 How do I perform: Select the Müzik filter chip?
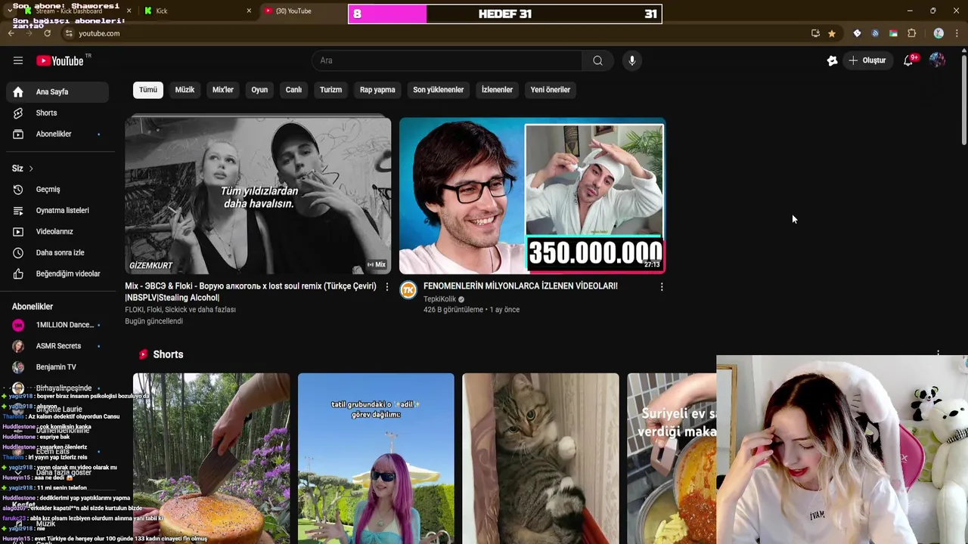click(x=185, y=90)
